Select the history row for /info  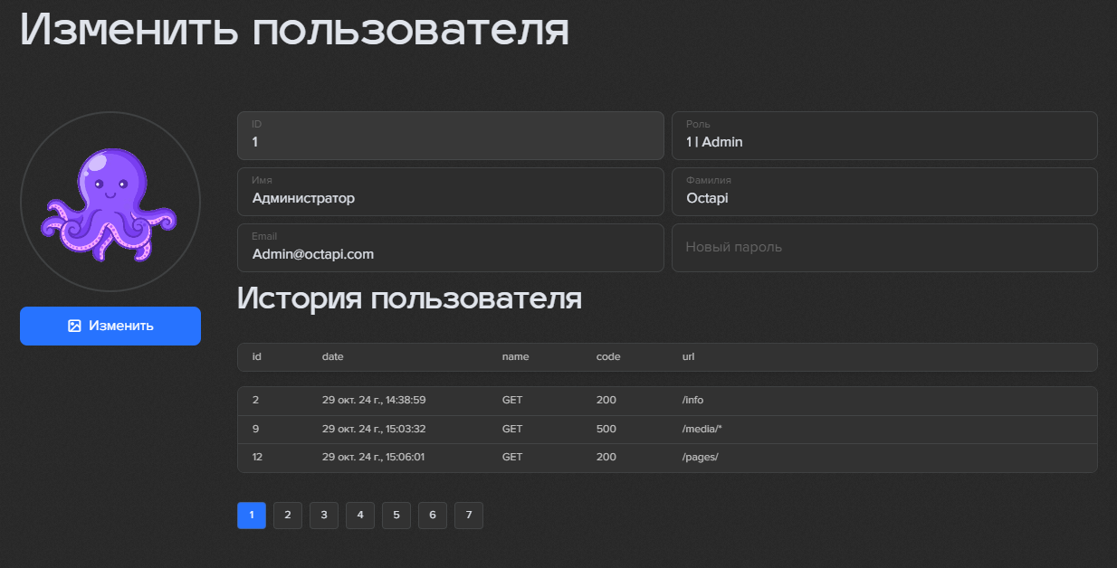[666, 401]
